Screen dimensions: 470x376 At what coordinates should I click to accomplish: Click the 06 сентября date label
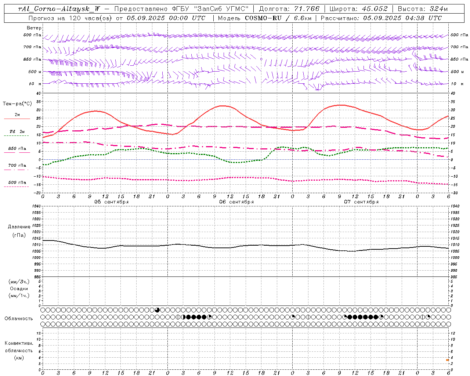point(236,202)
